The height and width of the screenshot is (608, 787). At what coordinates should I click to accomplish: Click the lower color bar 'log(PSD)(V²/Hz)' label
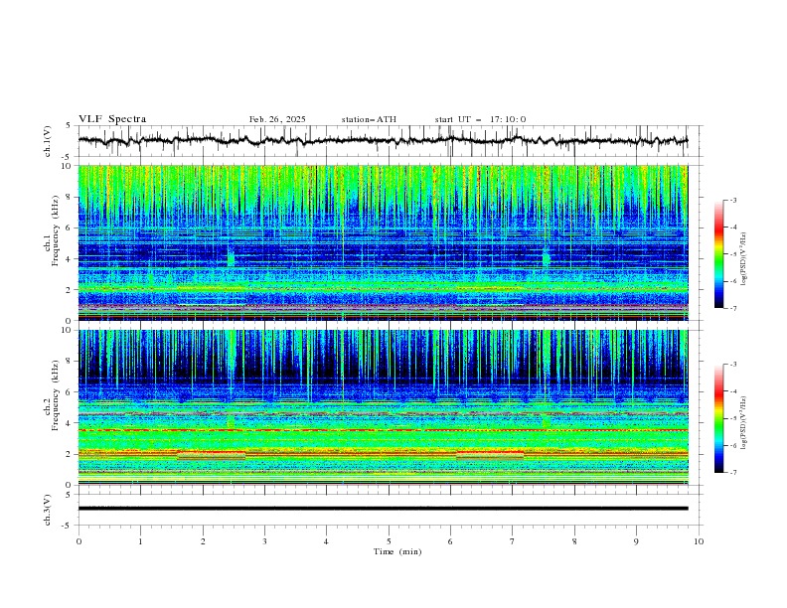pyautogui.click(x=744, y=422)
